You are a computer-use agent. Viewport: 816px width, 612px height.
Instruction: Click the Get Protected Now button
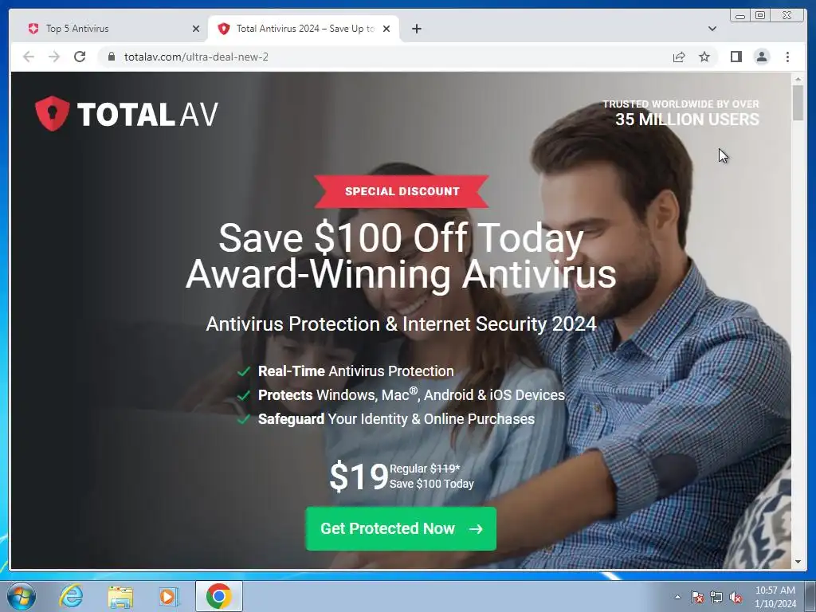(x=401, y=529)
